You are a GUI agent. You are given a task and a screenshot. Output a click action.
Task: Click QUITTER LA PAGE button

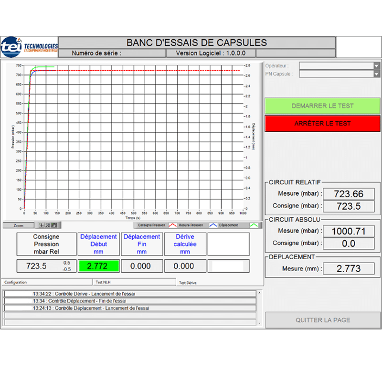[322, 320]
